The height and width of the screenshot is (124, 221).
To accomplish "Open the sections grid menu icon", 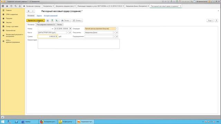I will pos(3,6).
